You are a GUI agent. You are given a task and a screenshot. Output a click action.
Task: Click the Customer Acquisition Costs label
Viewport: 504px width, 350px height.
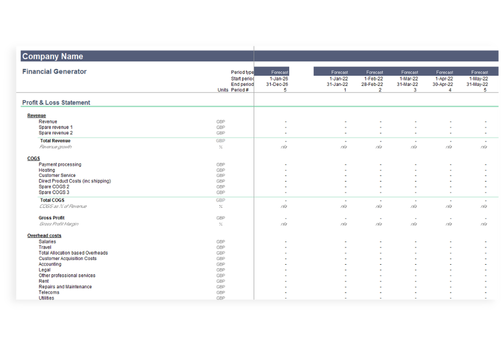click(67, 258)
